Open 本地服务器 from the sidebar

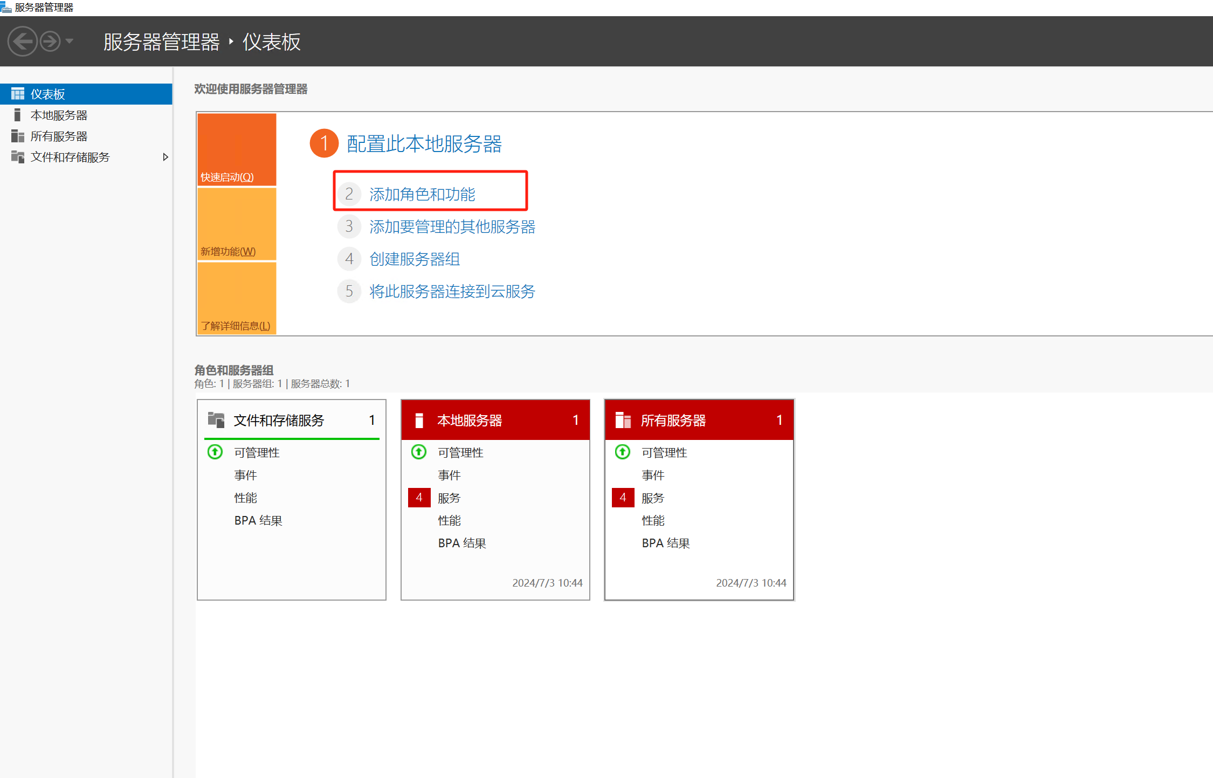click(59, 115)
